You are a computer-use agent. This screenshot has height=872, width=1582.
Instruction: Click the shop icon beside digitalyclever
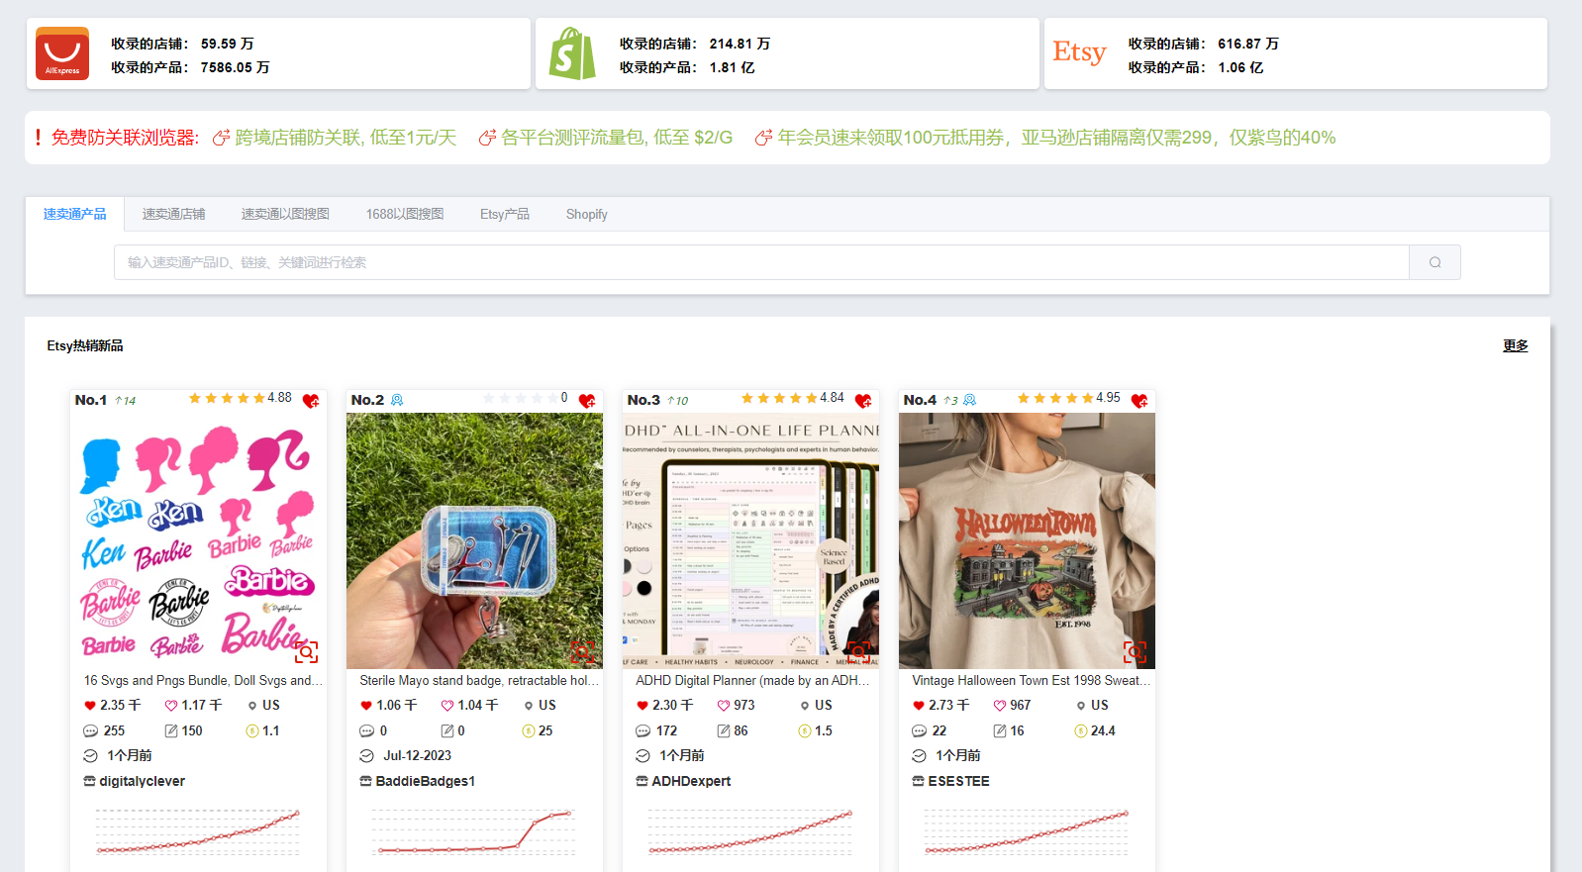click(x=90, y=781)
